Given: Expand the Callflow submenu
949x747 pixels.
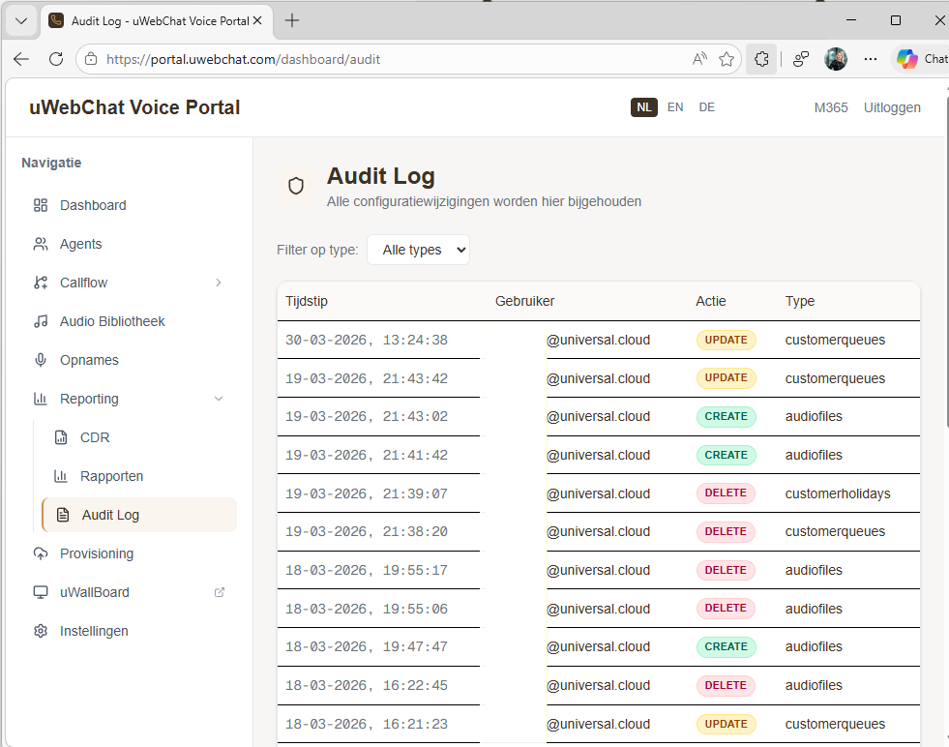Looking at the screenshot, I should (217, 283).
